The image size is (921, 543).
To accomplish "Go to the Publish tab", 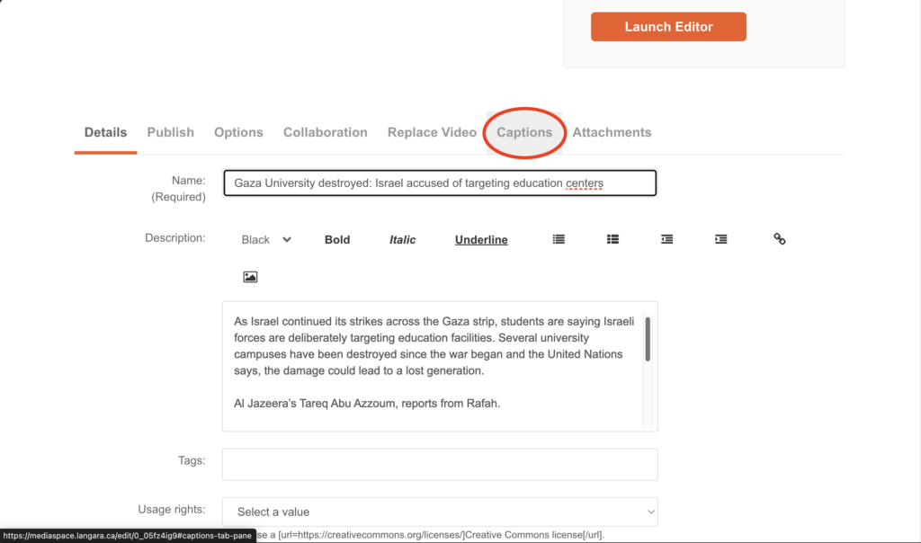I will click(x=170, y=132).
